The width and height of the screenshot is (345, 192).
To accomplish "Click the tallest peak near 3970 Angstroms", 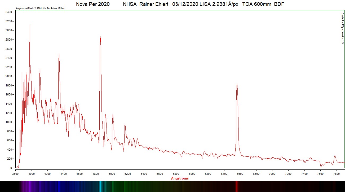I will click(30, 25).
